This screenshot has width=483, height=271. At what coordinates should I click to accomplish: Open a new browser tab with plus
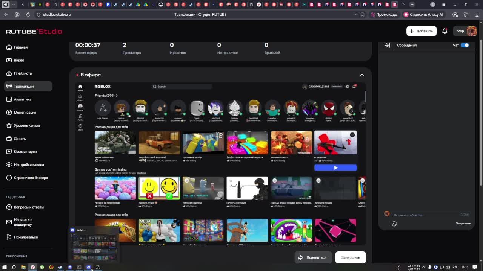click(x=412, y=5)
